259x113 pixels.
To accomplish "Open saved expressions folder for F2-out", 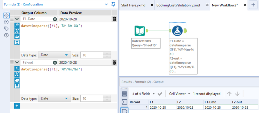I will click(17, 80).
